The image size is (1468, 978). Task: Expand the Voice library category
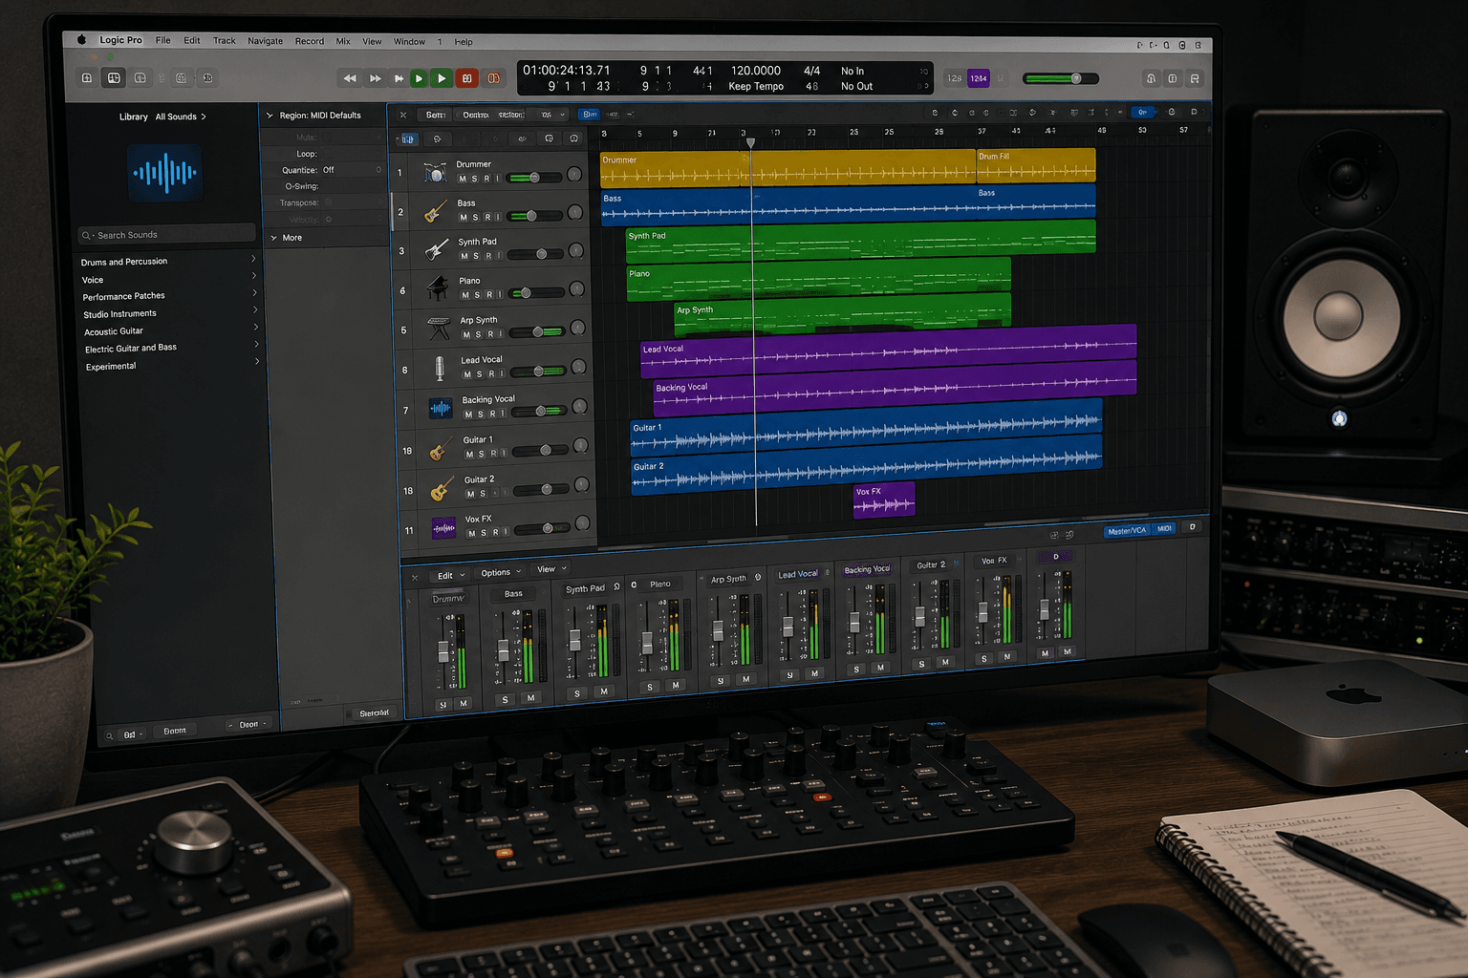tap(254, 277)
